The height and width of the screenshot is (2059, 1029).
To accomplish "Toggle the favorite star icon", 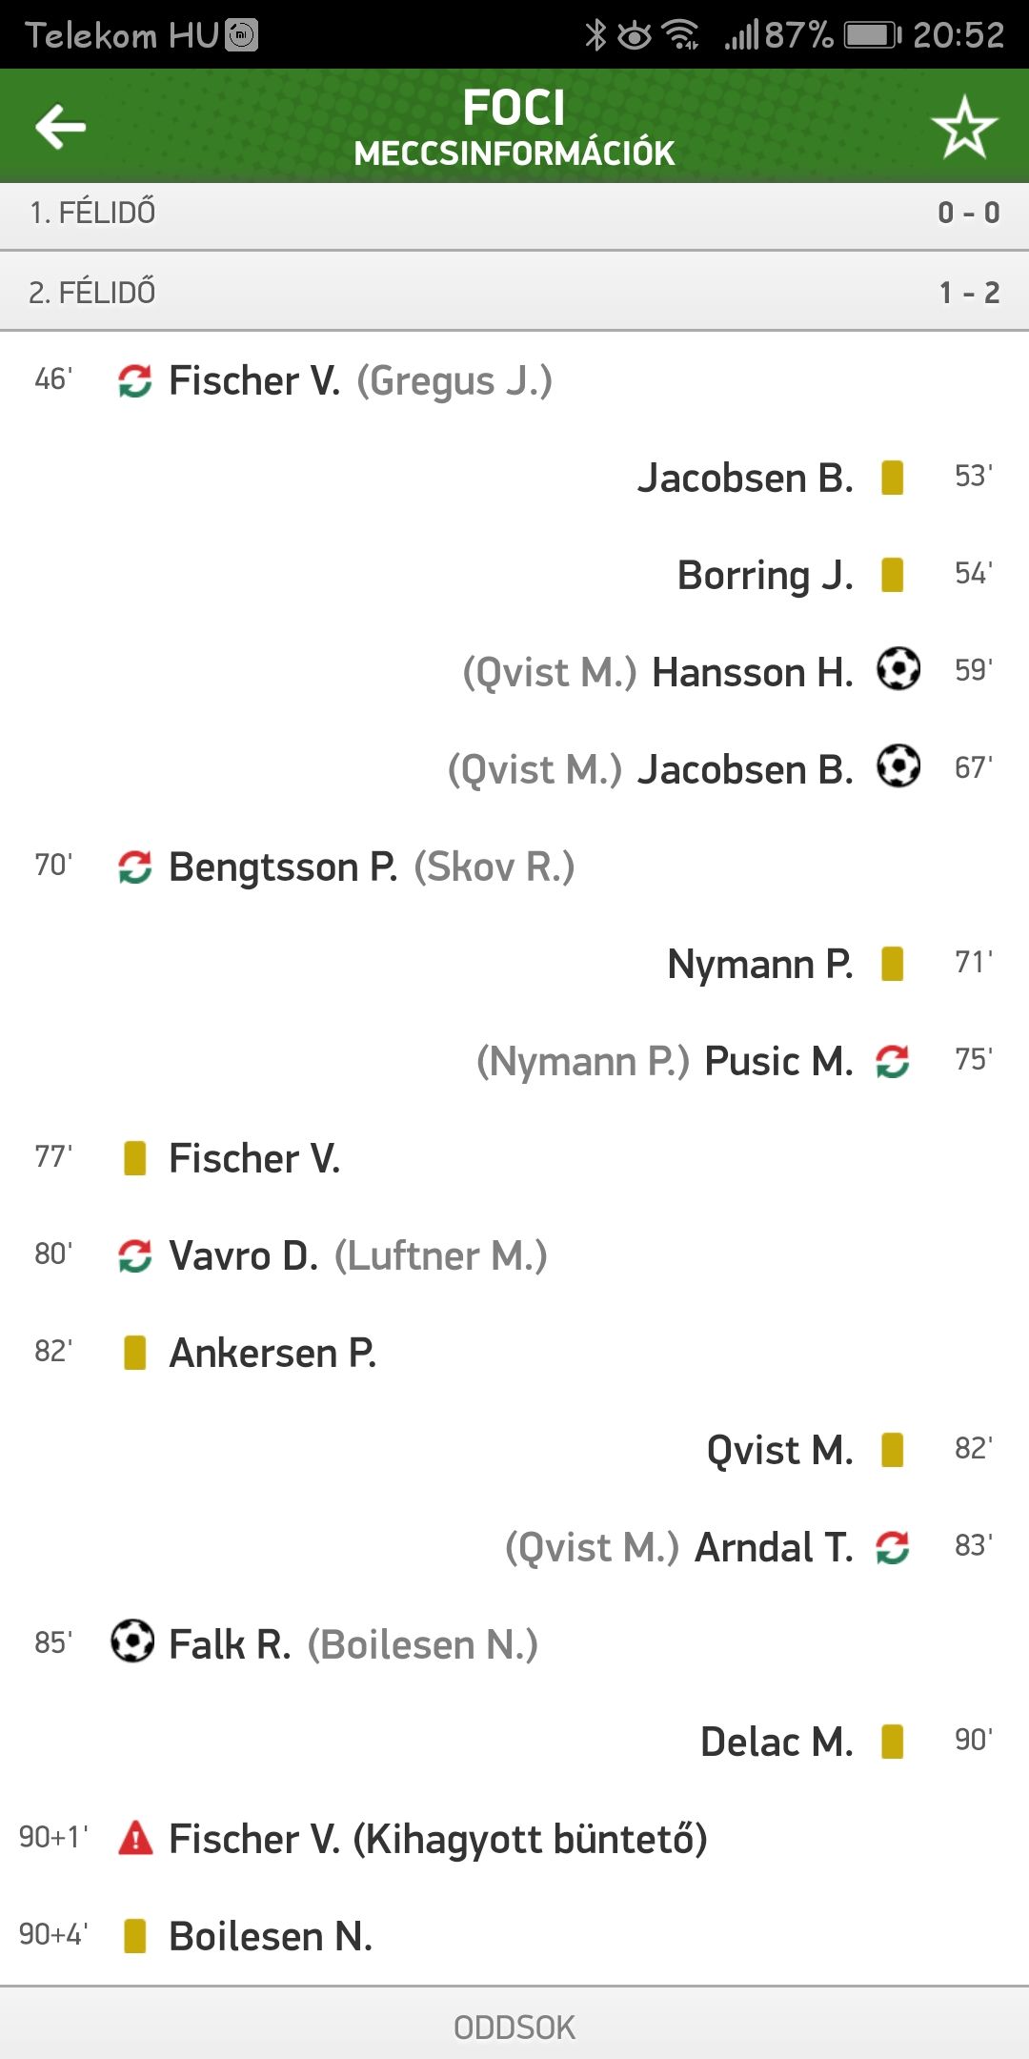I will point(964,127).
